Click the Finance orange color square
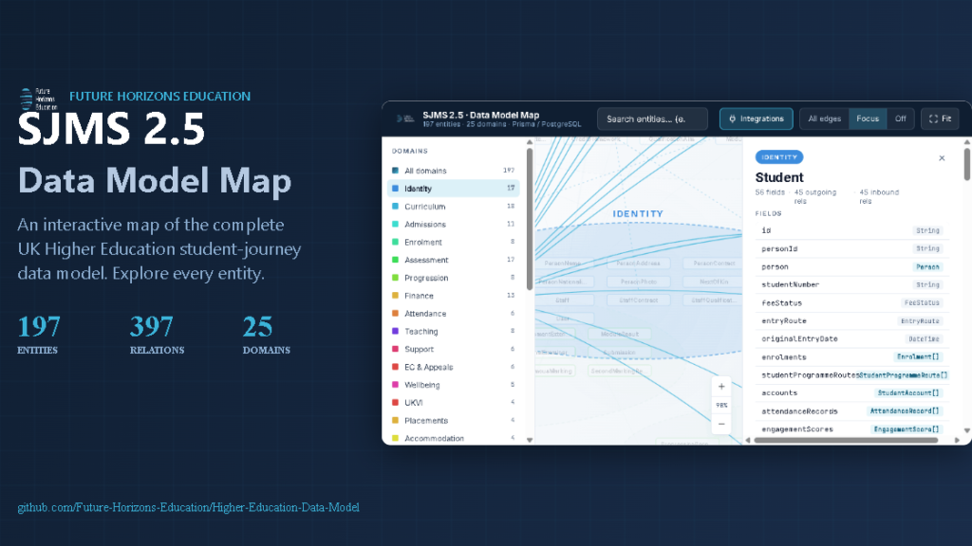The width and height of the screenshot is (972, 546). pos(395,296)
